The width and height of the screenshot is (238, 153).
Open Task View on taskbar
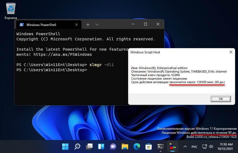point(89,147)
